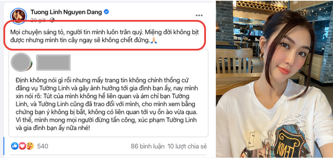Click the blue thumbs-up Like reaction icon
Image resolution: width=333 pixels, height=158 pixels.
15,146
